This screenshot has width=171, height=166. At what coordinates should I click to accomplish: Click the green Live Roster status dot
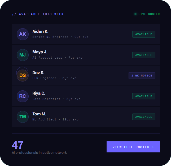[135, 14]
